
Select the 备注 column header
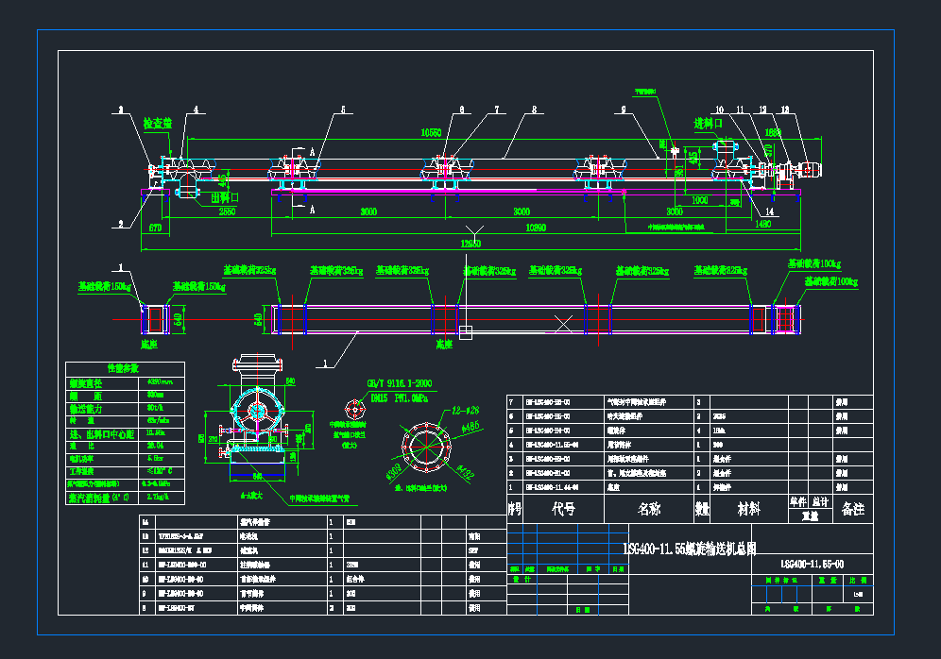pos(852,510)
